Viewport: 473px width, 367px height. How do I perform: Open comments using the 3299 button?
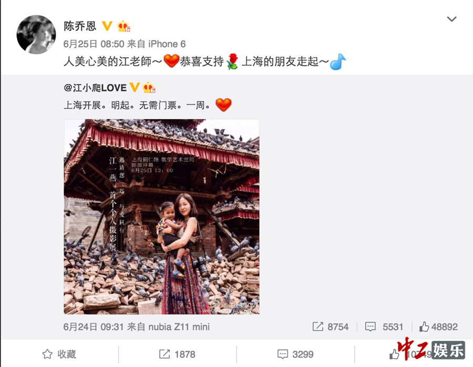pyautogui.click(x=295, y=354)
